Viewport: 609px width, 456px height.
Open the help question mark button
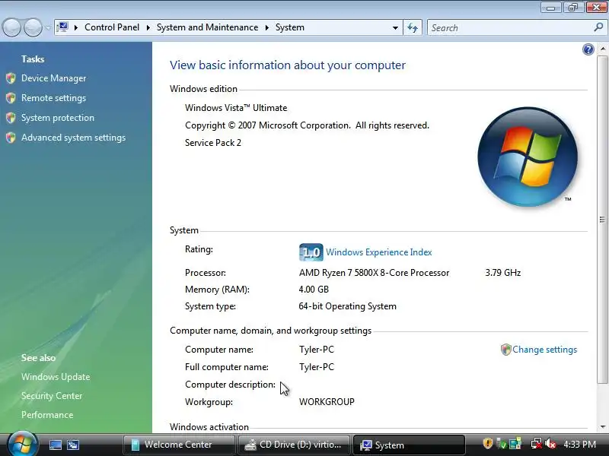(x=588, y=49)
